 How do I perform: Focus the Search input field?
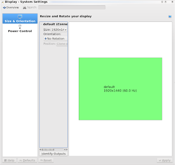click(72, 7)
